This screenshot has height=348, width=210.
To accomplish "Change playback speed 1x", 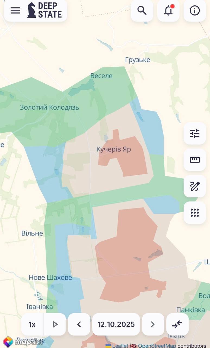I will [32, 324].
